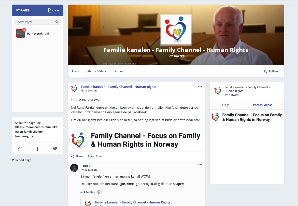Click the emoji reaction icon beside 3 Replies
Viewport: 298px width, 206px height.
pos(100,192)
